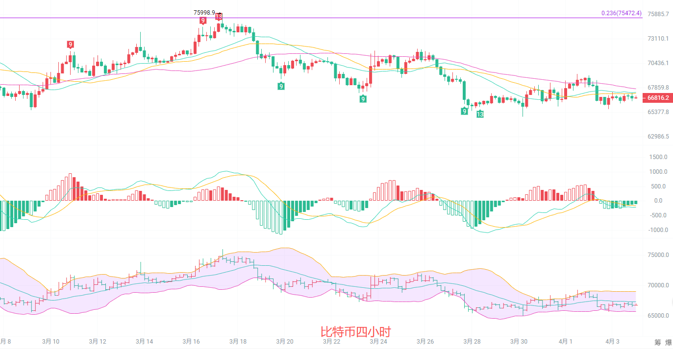673x349 pixels.
Task: Click the green 9 marker beside green 13
Action: (464, 111)
